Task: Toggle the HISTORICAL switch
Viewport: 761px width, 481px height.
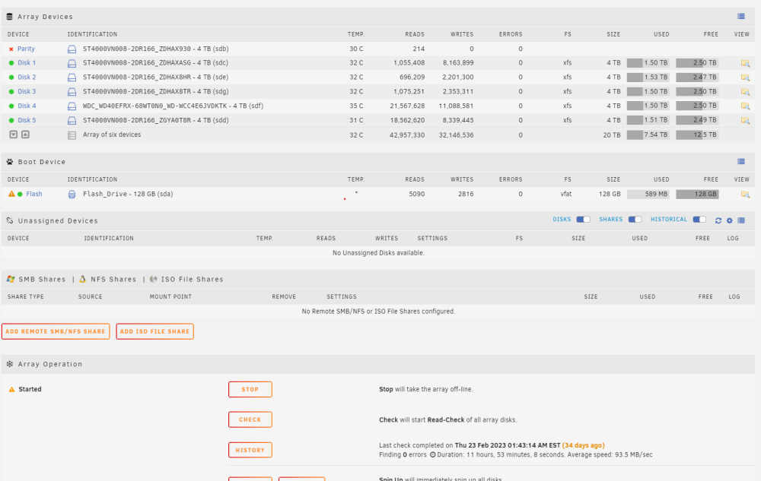Action: (x=699, y=220)
